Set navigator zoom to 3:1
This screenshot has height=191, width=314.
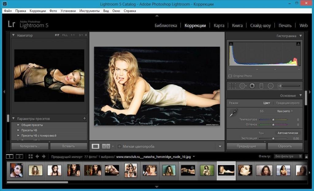point(81,35)
